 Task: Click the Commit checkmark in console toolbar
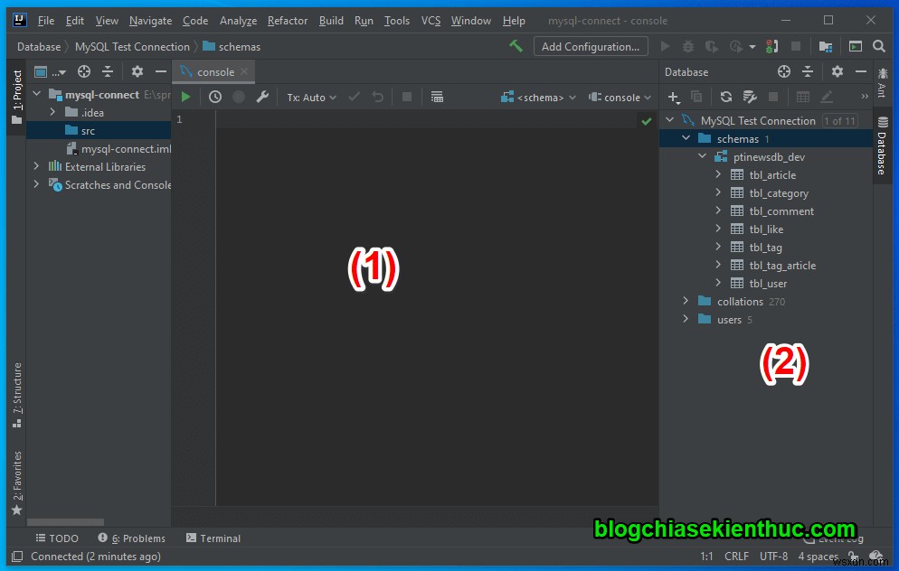355,97
